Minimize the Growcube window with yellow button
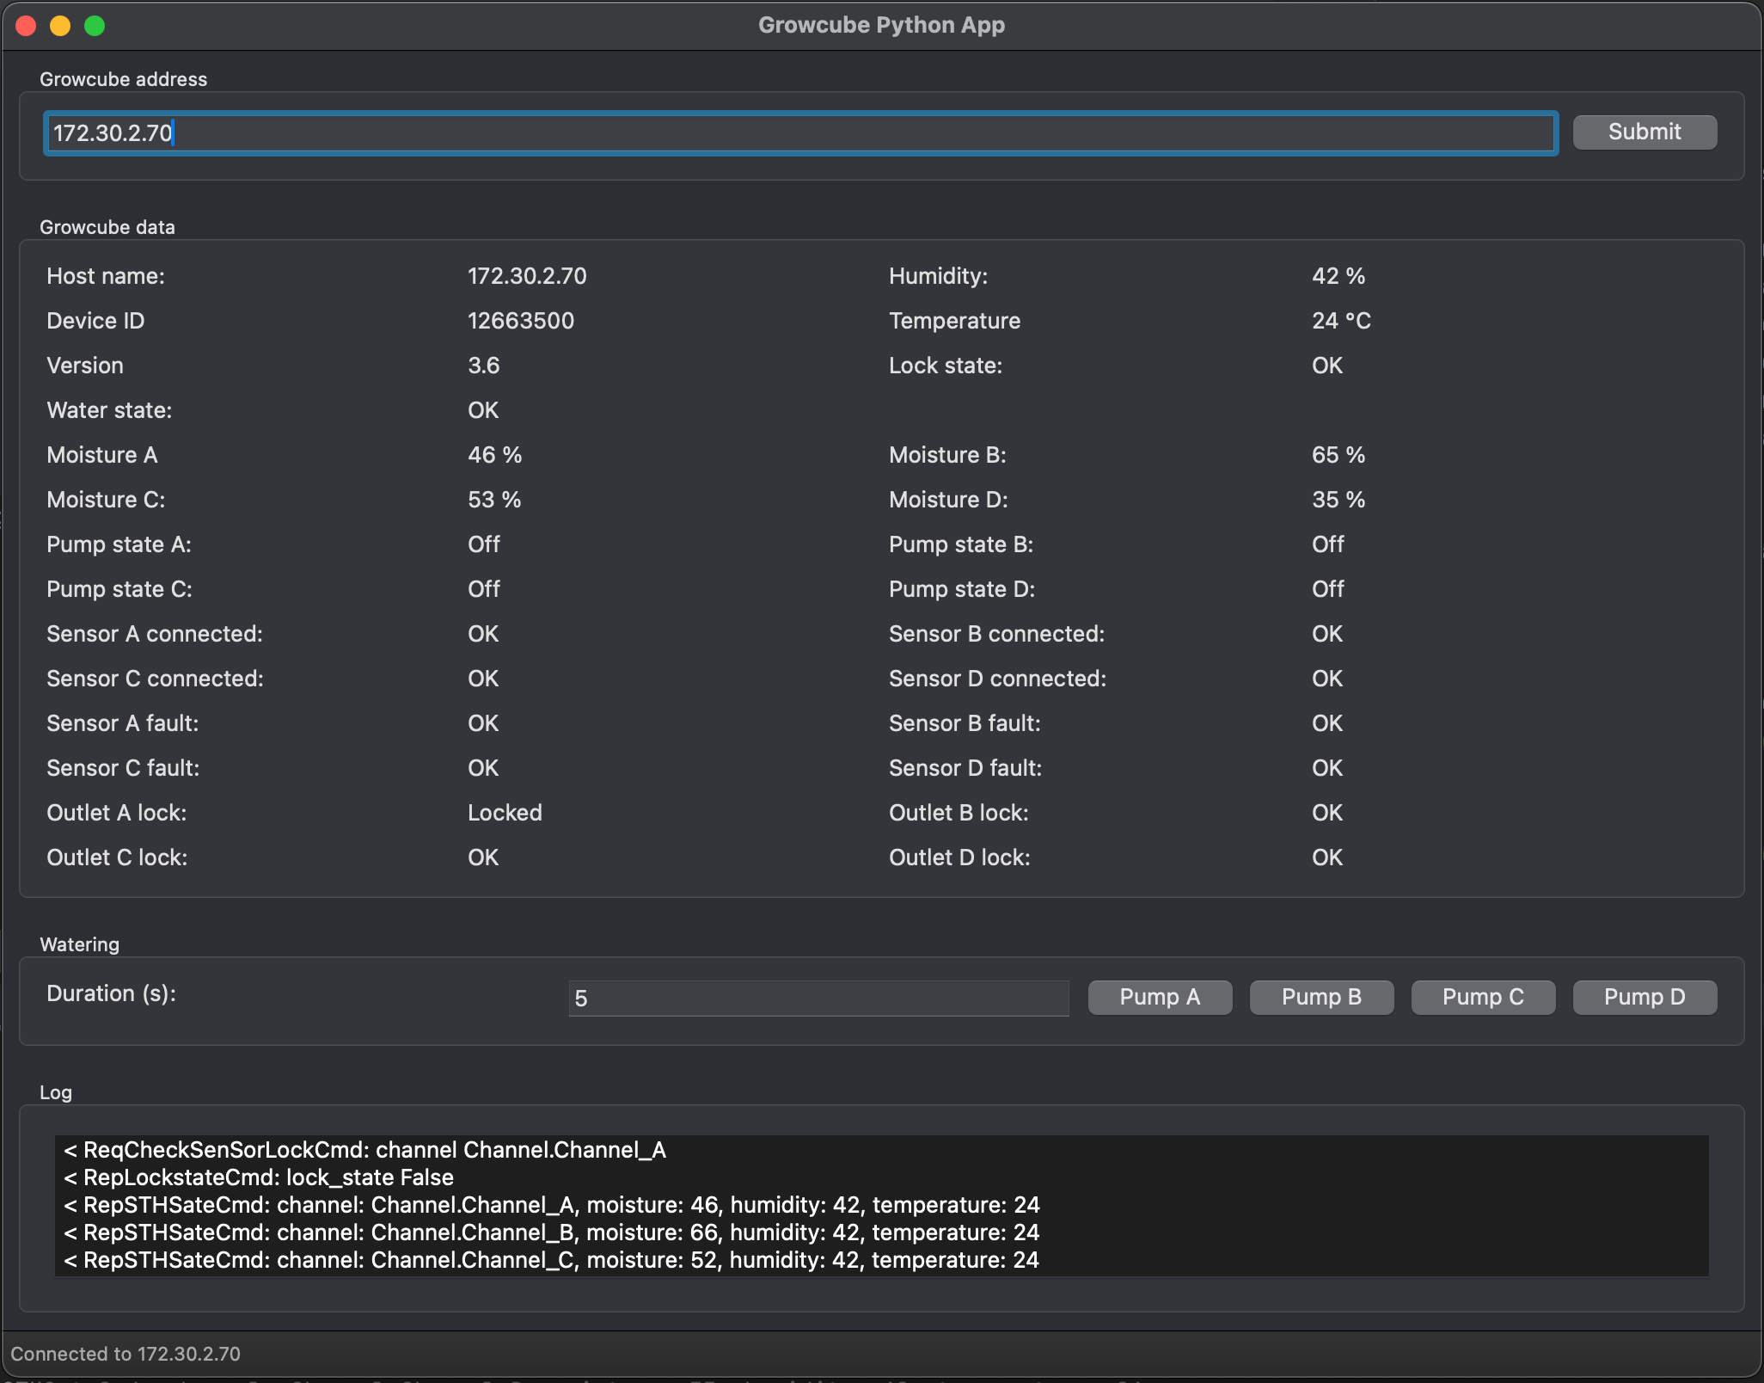This screenshot has width=1764, height=1383. (60, 26)
